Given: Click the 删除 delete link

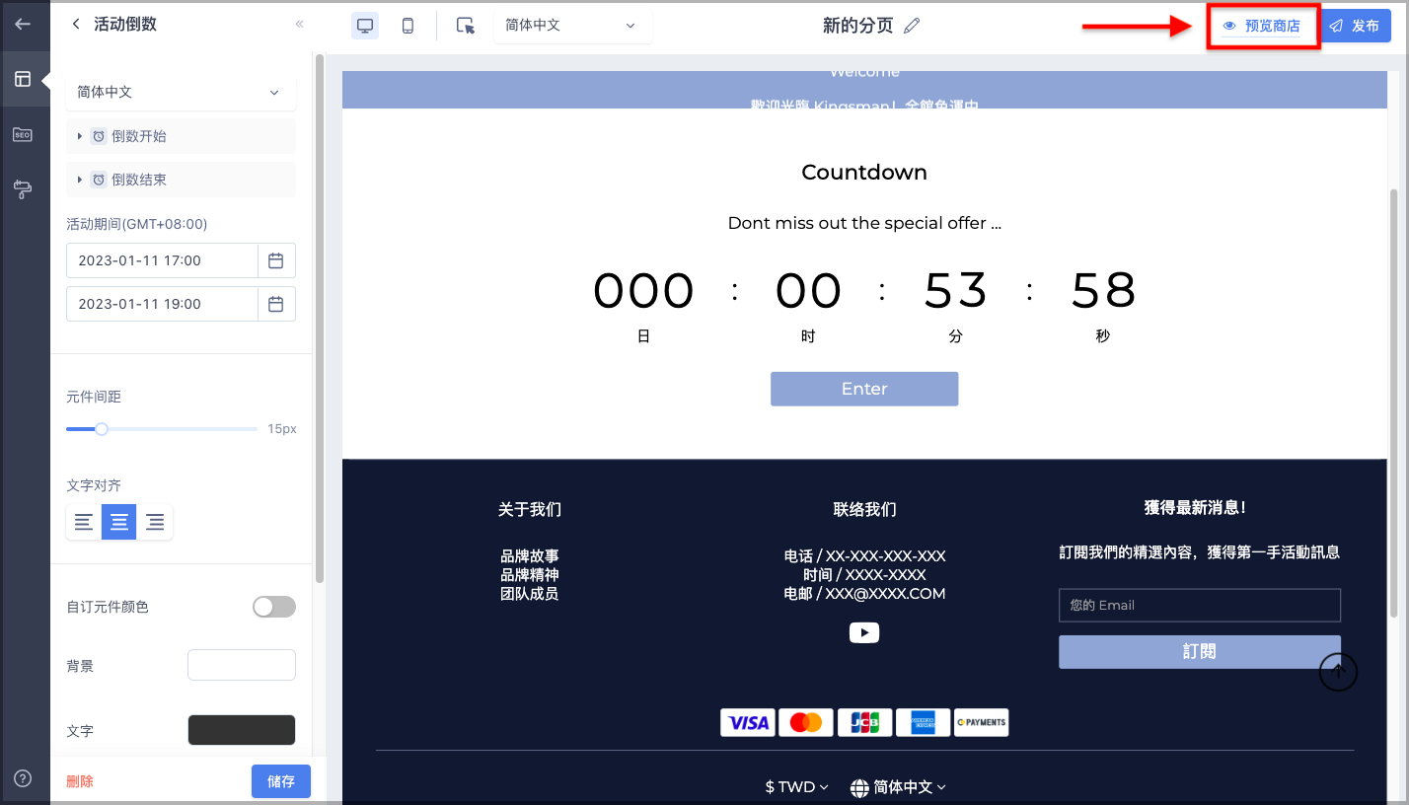Looking at the screenshot, I should pyautogui.click(x=80, y=781).
